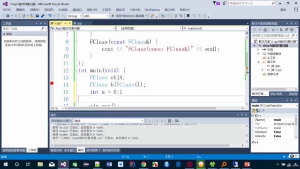Switch to the 团队资源 tab

pos(277,94)
